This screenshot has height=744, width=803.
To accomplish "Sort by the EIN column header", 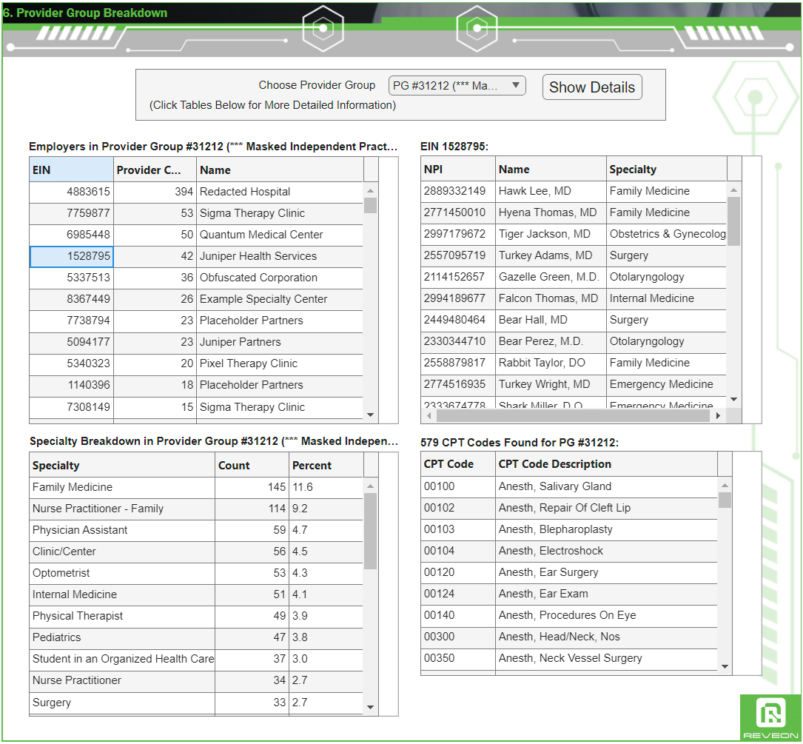I will [70, 170].
